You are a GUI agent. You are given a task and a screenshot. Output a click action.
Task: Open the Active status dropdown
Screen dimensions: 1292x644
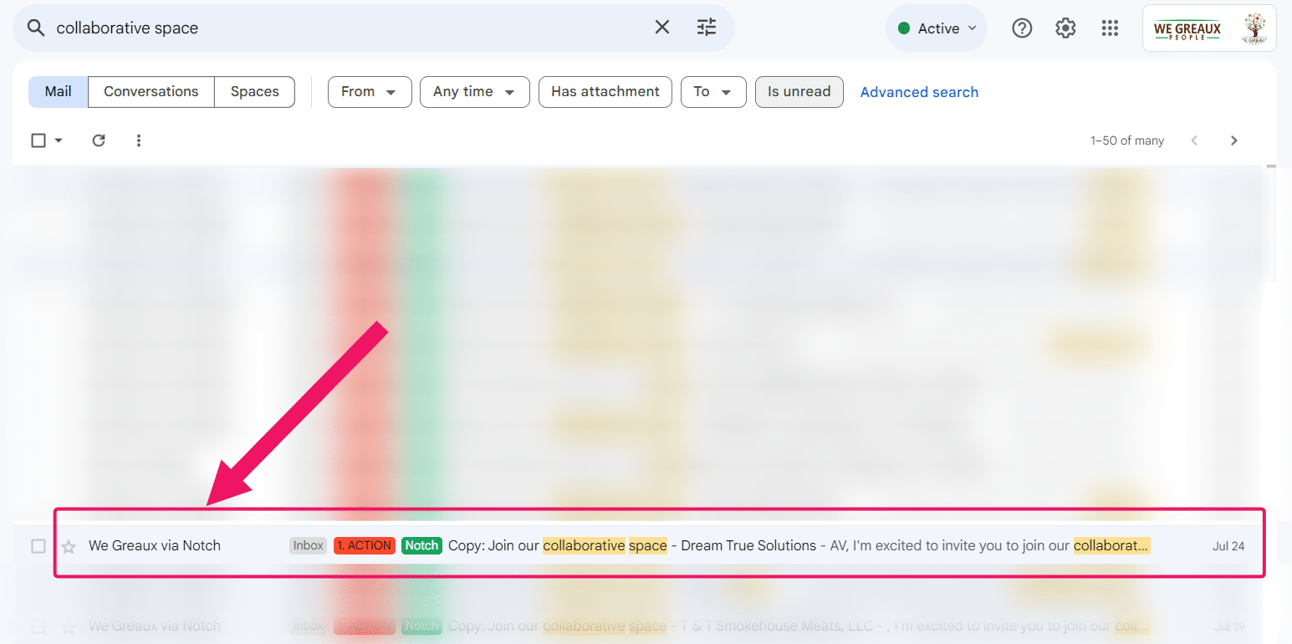937,28
